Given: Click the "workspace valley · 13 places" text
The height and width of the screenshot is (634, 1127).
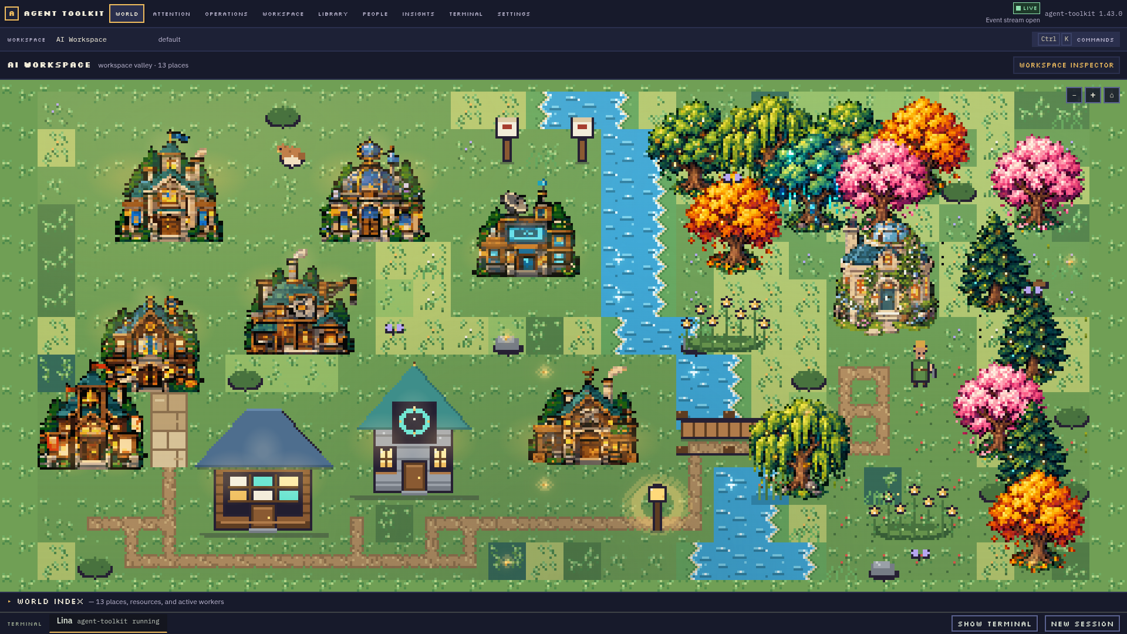Looking at the screenshot, I should click(143, 65).
